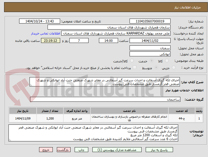Click the نام دستگاه خریدار field
Image resolution: width=208 pixels, height=157 pixels.
tap(109, 27)
